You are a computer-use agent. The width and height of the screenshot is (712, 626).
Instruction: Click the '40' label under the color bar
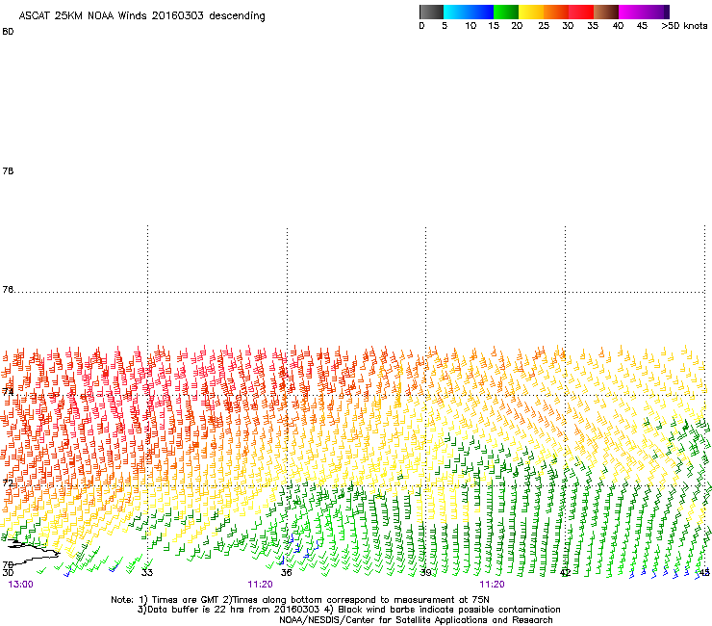click(x=618, y=26)
